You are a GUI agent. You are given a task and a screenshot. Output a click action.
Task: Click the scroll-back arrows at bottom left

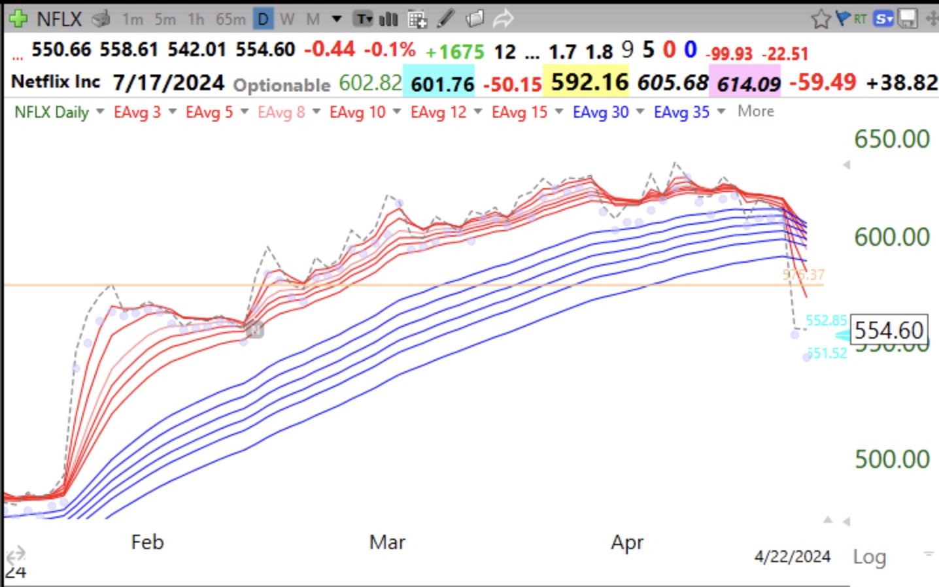[16, 555]
